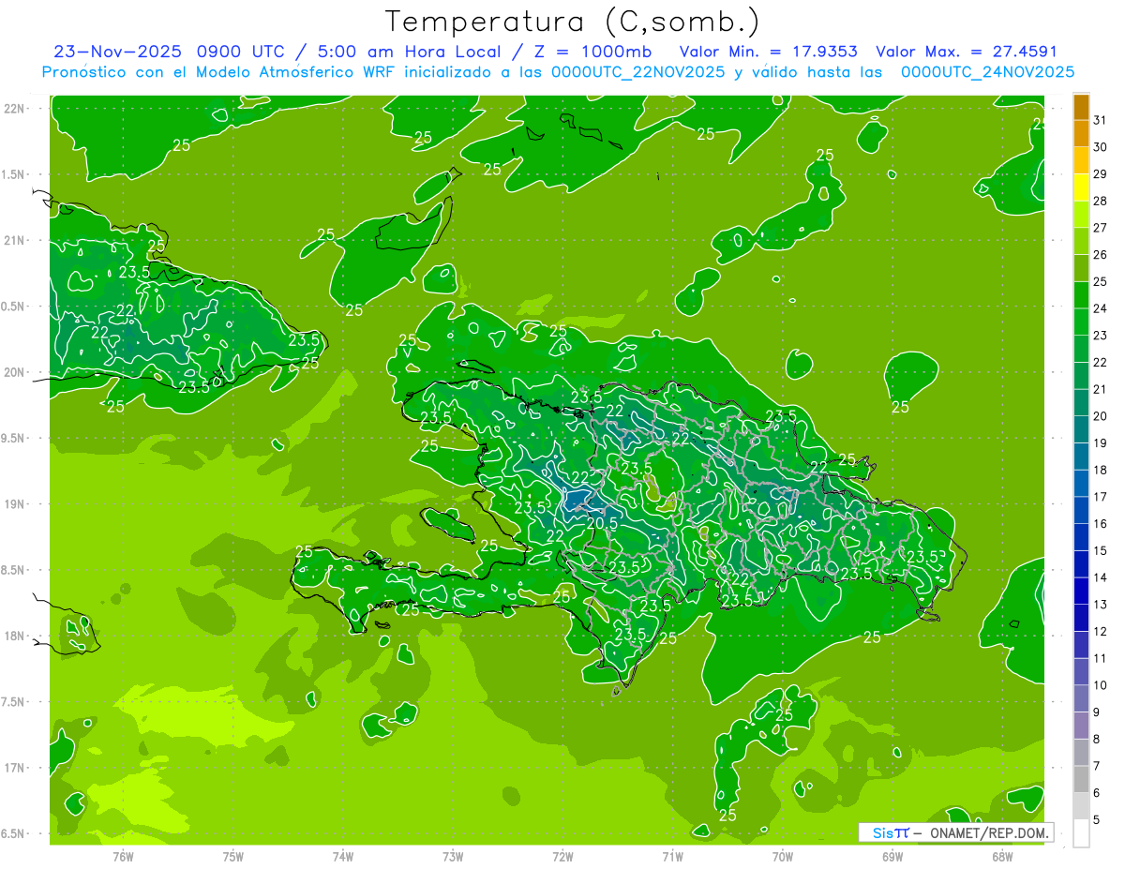Viewport: 1125px width, 869px height.
Task: Select the date text 23-Nov-2025 0900 UTC
Action: tap(171, 52)
